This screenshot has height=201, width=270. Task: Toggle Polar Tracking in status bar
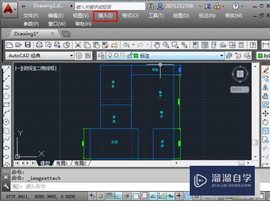[x=127, y=196]
